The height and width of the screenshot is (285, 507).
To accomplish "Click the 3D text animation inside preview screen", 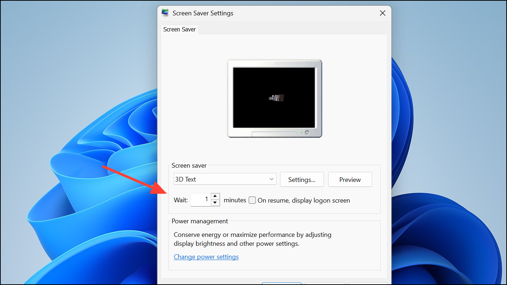I will 277,98.
